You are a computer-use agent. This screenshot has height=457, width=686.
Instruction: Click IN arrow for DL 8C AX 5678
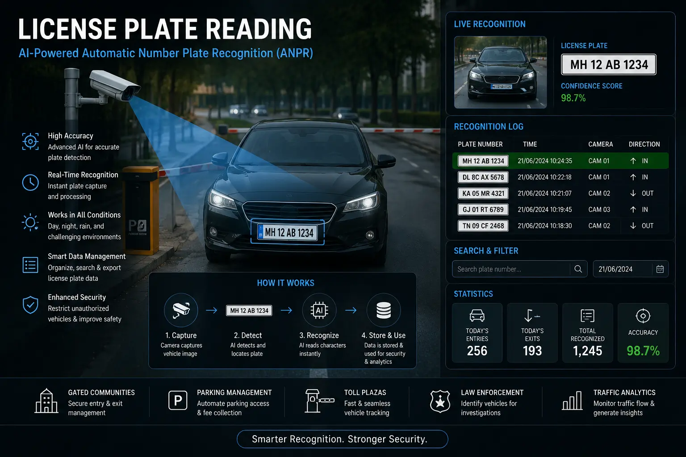point(633,177)
